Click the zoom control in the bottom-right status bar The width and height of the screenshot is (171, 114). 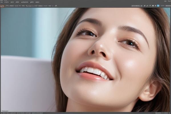[164, 113]
